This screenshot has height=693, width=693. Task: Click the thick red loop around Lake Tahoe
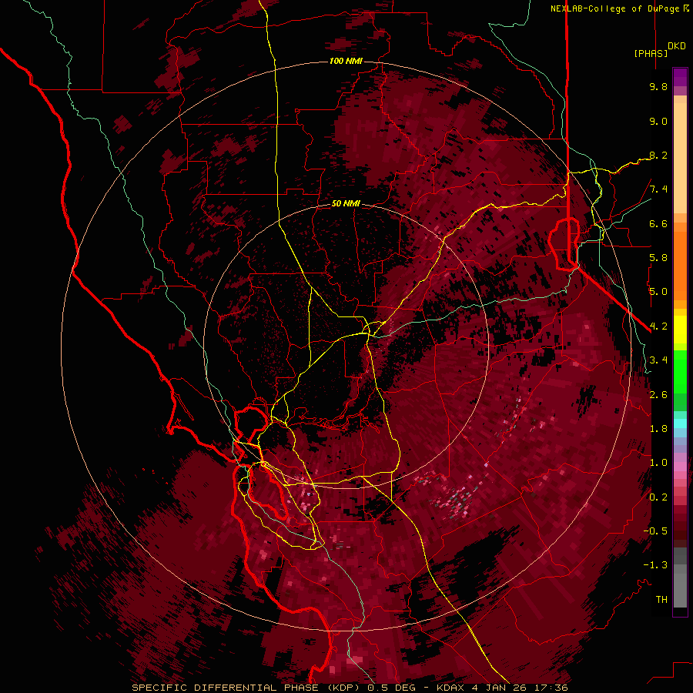564,243
